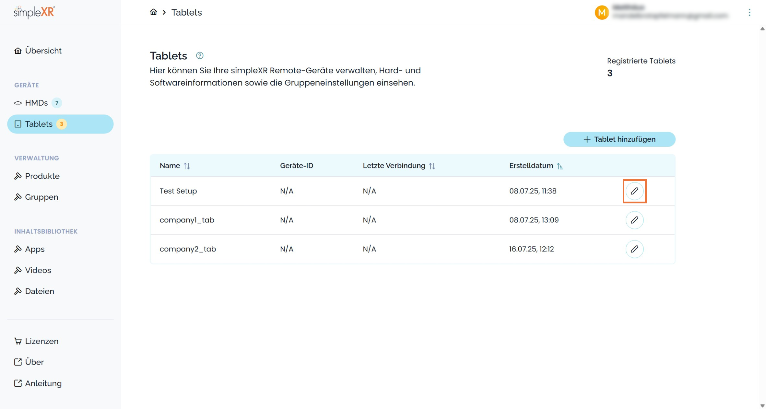The width and height of the screenshot is (766, 409).
Task: Open three-dot menu in top right
Action: [x=749, y=13]
